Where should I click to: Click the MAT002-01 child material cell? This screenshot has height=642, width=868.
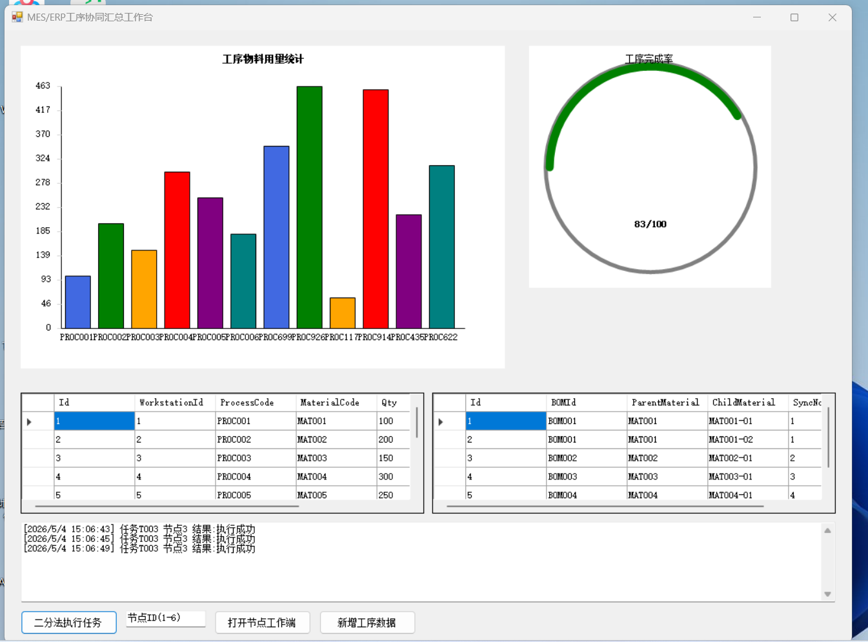click(748, 458)
